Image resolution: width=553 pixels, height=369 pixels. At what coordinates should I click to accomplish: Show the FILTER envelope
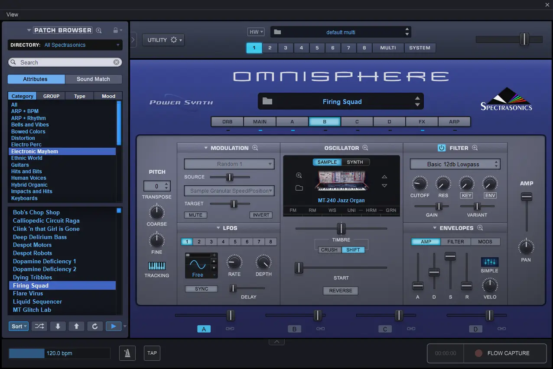click(455, 242)
